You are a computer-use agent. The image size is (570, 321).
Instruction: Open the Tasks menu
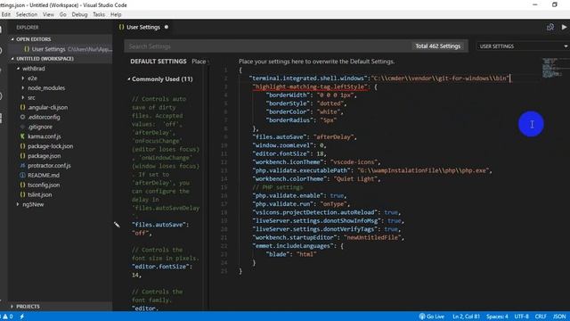(x=99, y=14)
